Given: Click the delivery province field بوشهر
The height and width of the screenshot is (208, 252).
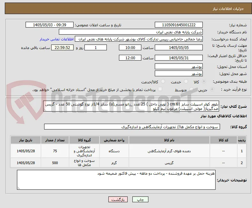Looking at the screenshot, I should (x=179, y=66).
